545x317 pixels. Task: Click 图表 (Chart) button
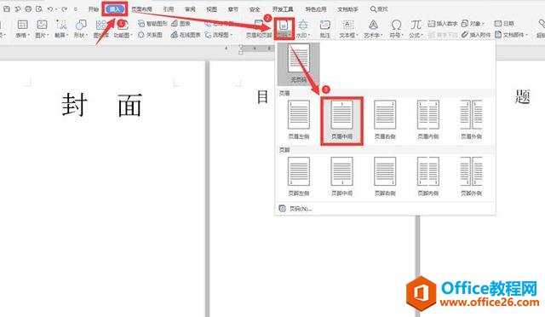tap(181, 23)
